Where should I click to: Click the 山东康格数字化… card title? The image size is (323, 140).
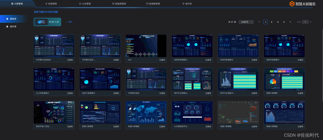pyautogui.click(x=182, y=127)
